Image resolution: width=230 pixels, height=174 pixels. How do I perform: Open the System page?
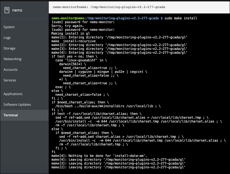(x=9, y=27)
